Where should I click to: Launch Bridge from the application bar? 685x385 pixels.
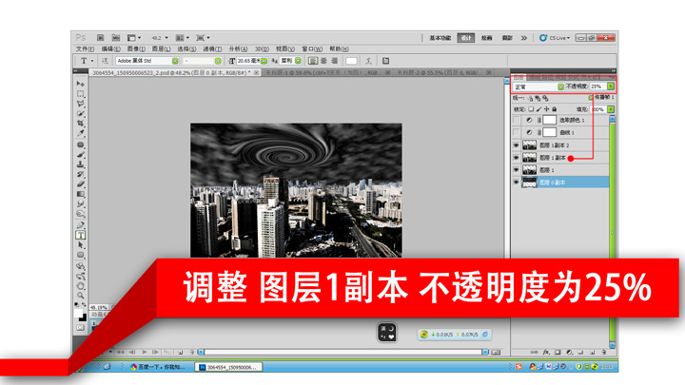101,38
